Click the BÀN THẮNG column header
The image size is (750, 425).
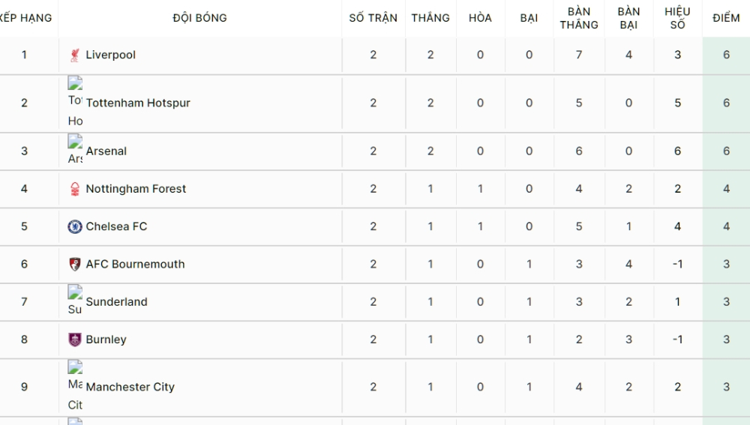coord(579,18)
